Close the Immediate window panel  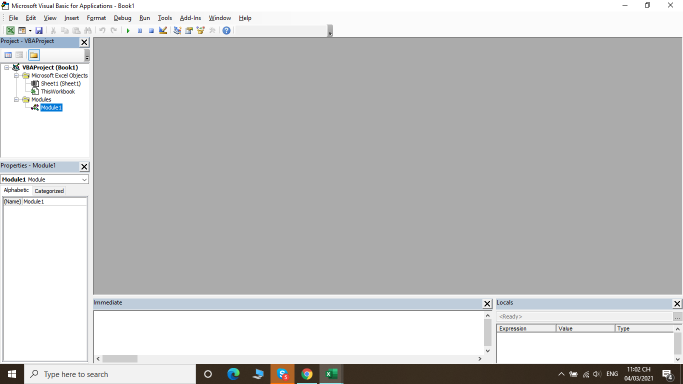(x=487, y=304)
